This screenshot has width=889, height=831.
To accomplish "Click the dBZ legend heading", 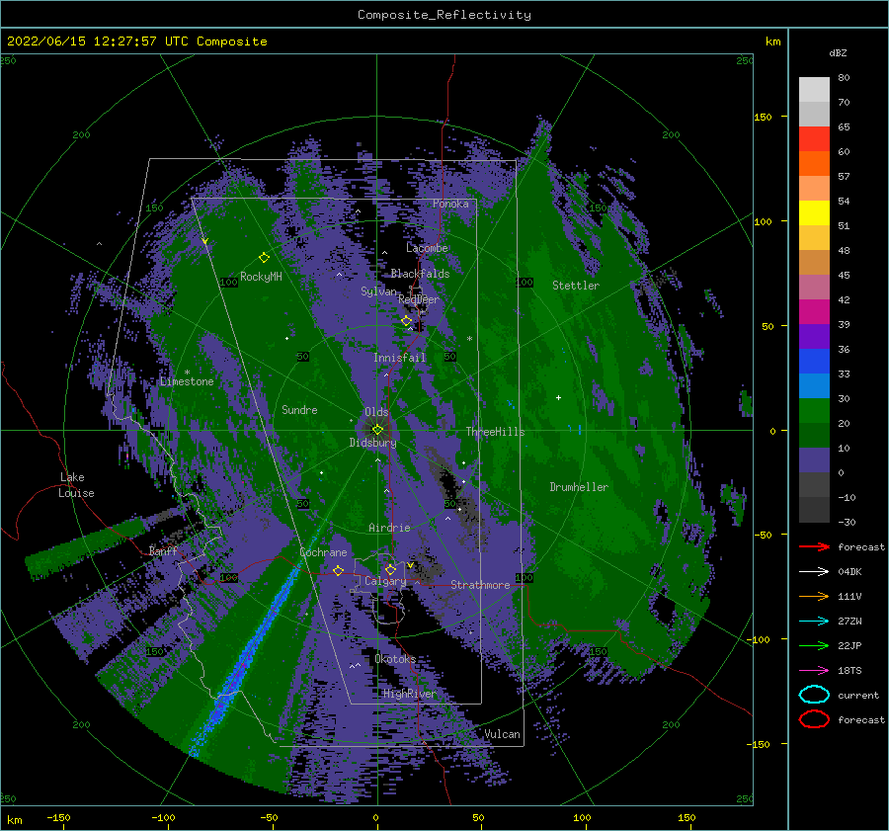I will click(x=838, y=52).
